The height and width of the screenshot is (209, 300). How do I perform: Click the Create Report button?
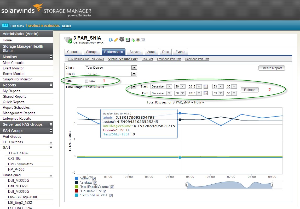tap(272, 68)
